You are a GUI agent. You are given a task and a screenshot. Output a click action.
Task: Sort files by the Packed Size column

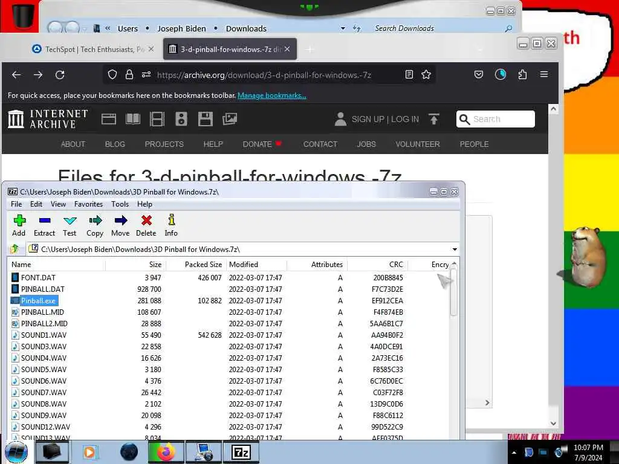[x=195, y=265]
